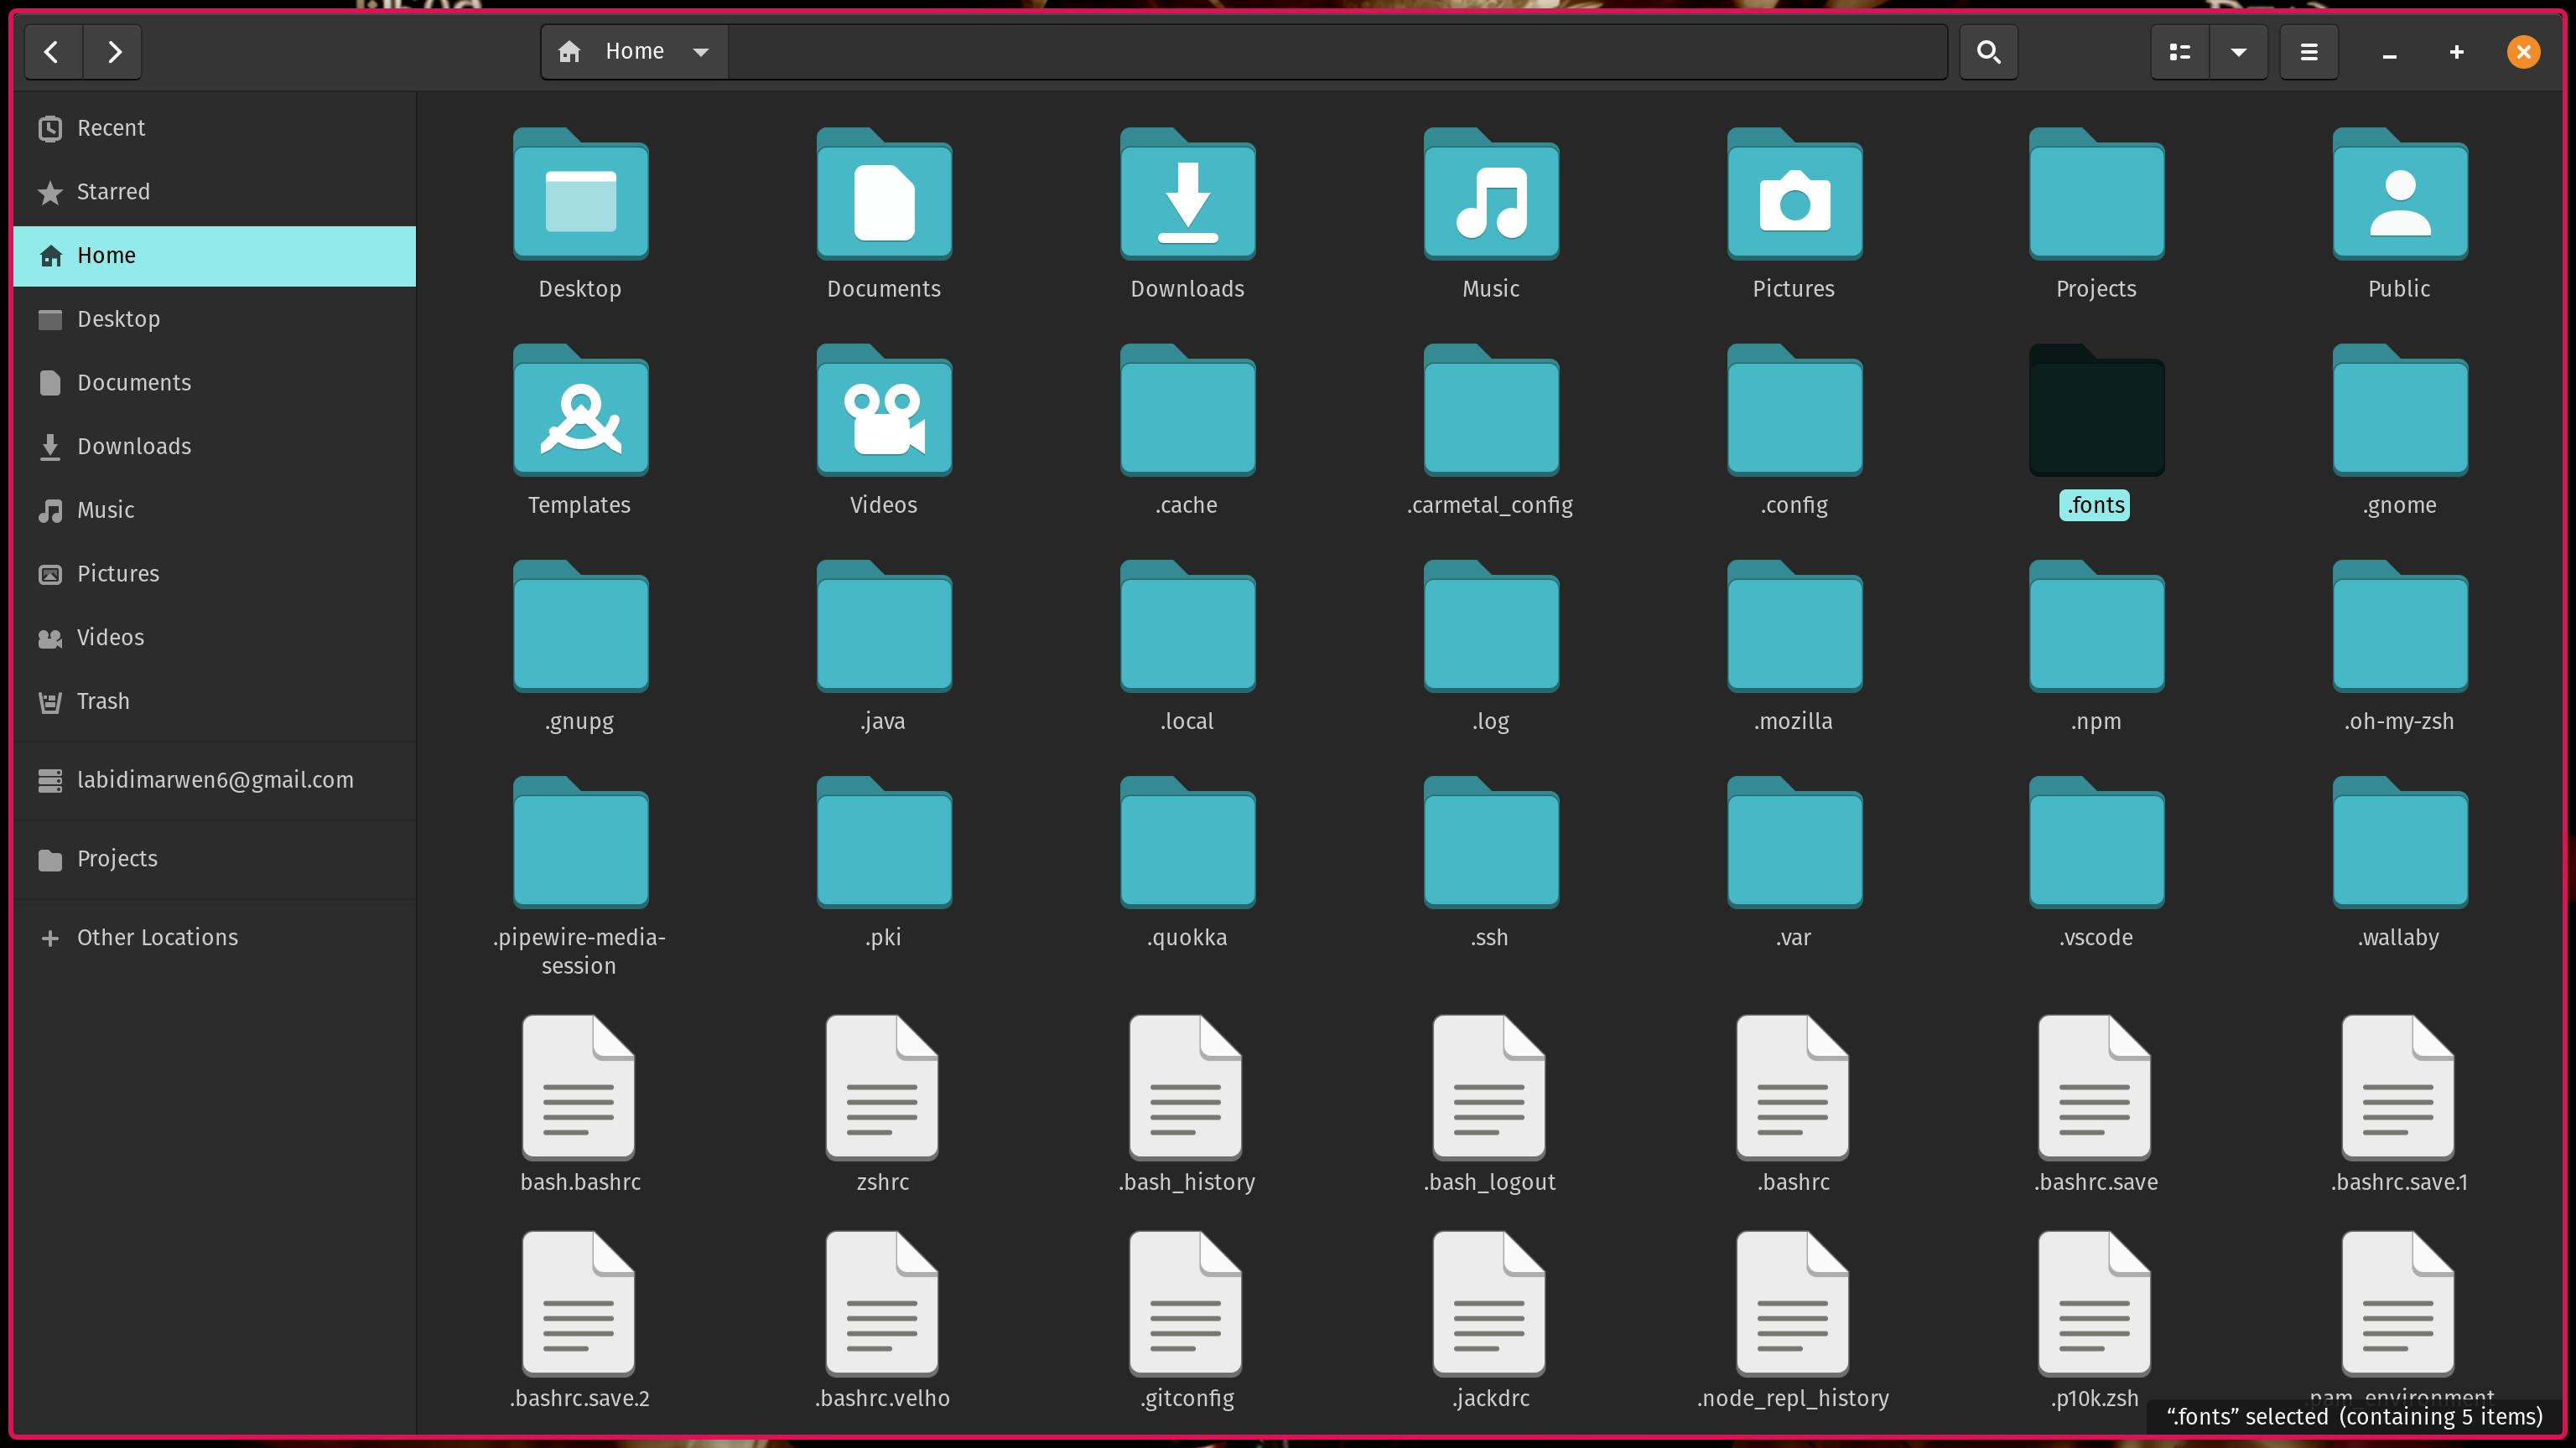
Task: Select the .pki folder
Action: click(884, 842)
